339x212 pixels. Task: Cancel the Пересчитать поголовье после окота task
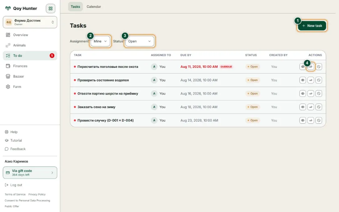(x=319, y=67)
